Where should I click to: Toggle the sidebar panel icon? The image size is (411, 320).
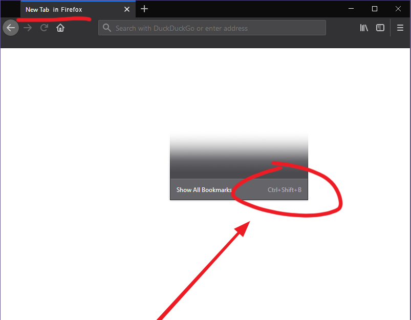pyautogui.click(x=380, y=28)
